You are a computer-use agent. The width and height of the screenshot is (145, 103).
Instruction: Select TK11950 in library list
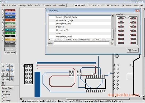point(80,27)
